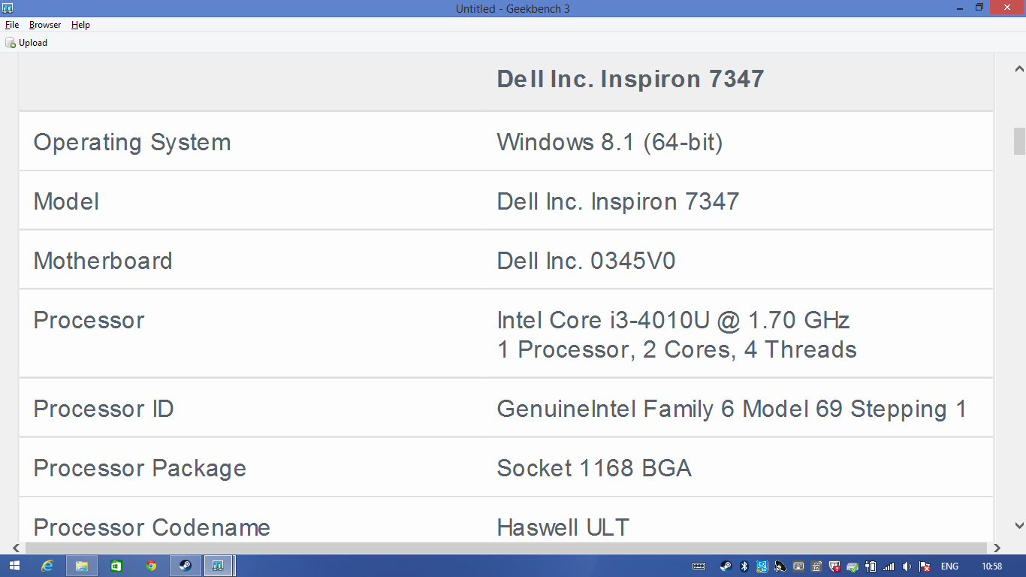Viewport: 1026px width, 577px height.
Task: Click the Haswell ULT value
Action: pyautogui.click(x=563, y=527)
